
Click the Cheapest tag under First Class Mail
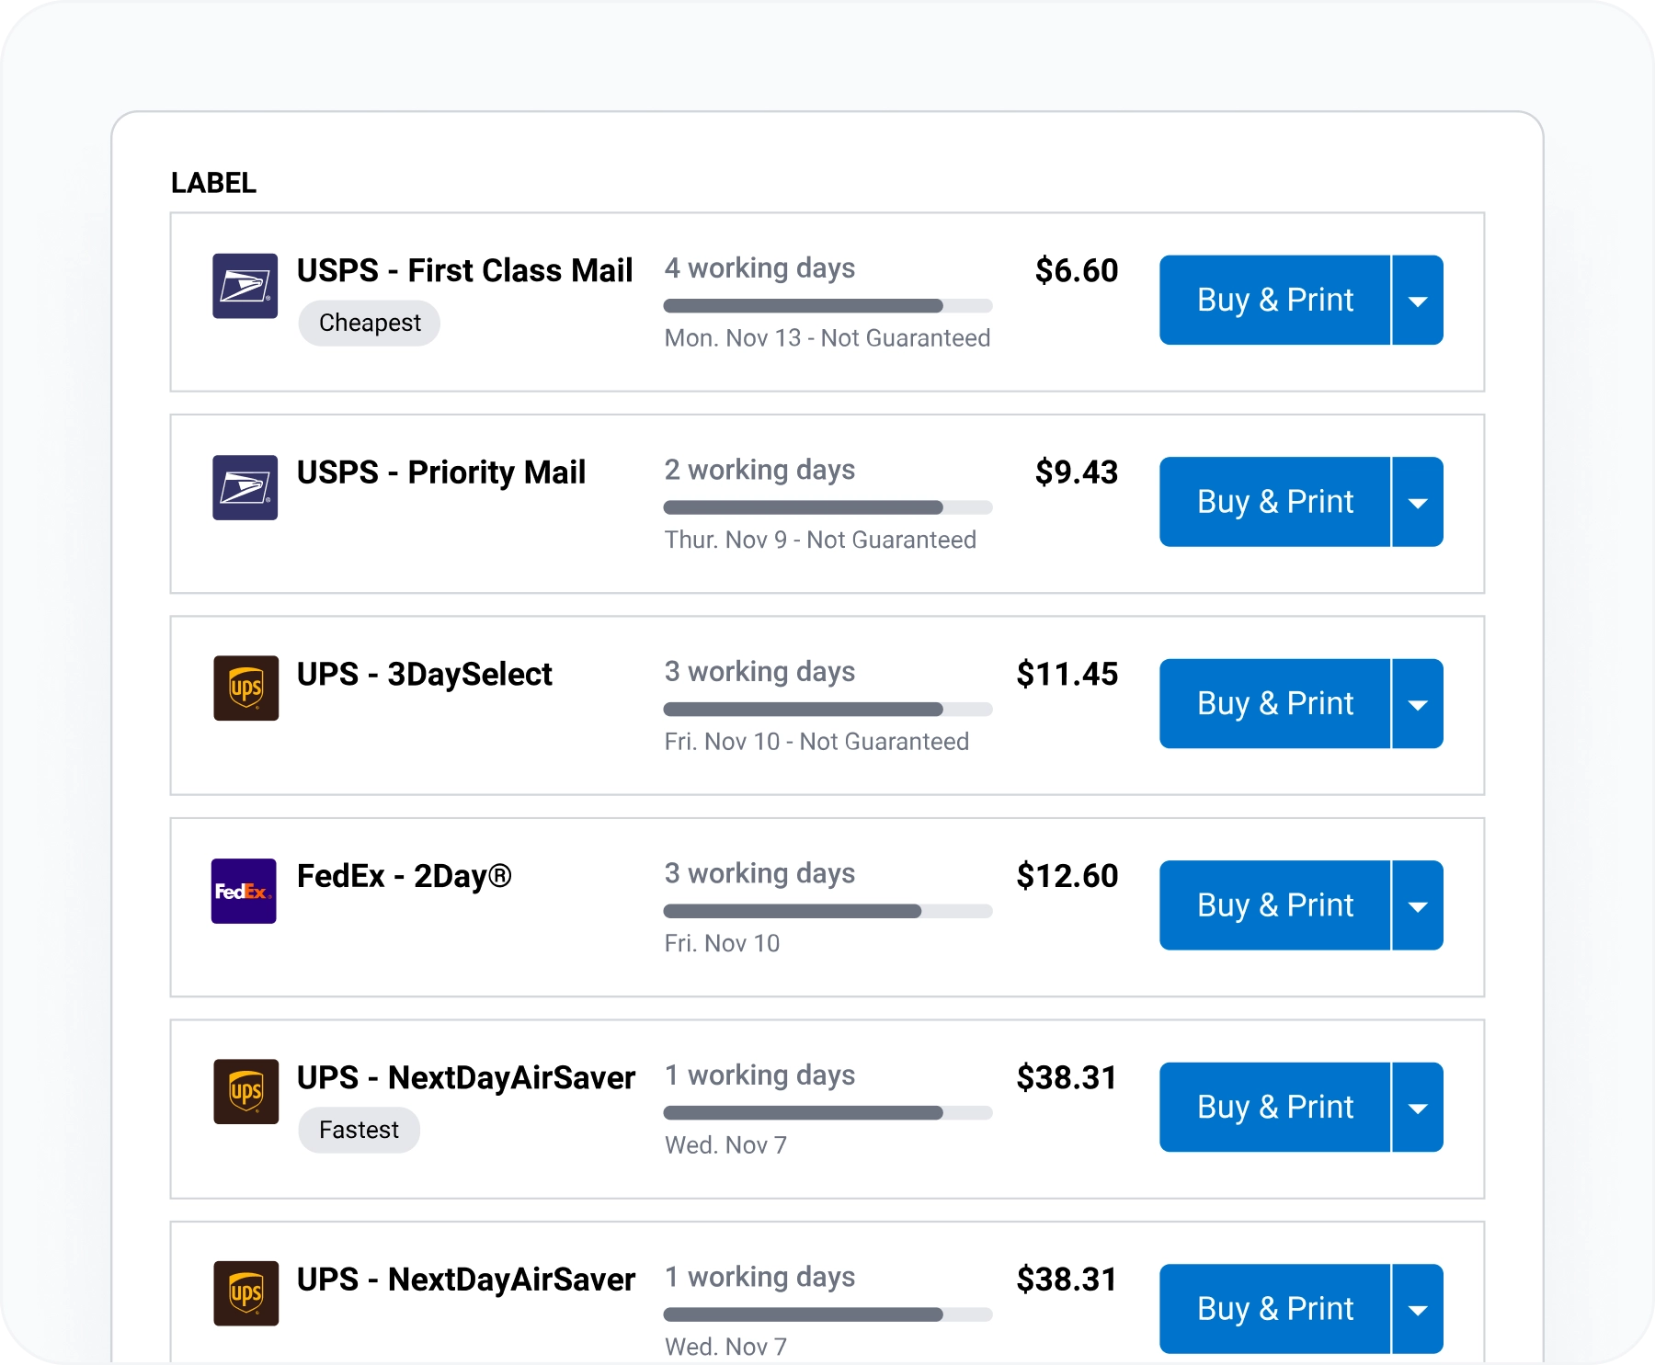click(x=370, y=323)
